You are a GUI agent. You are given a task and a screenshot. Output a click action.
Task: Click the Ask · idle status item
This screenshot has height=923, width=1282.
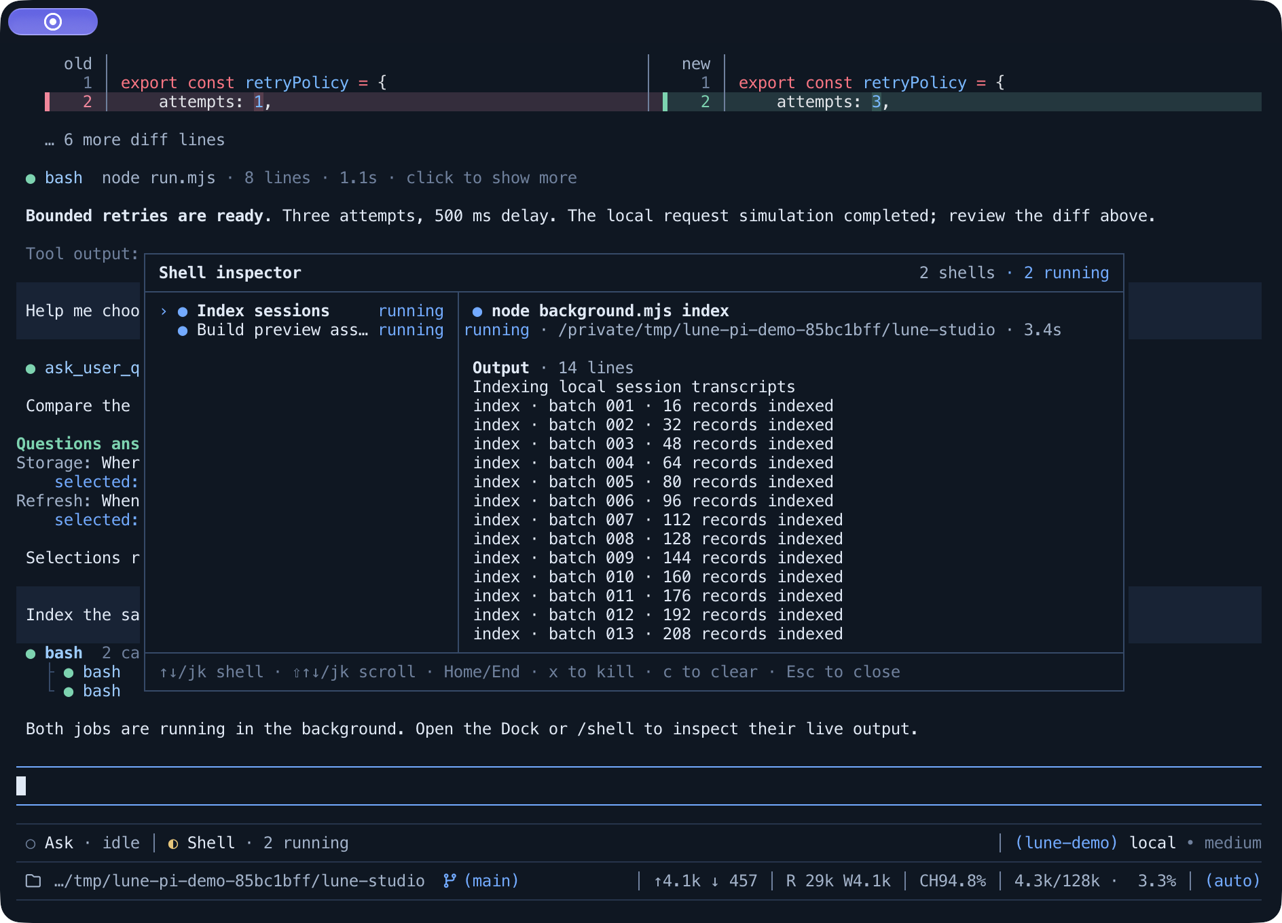tap(82, 843)
